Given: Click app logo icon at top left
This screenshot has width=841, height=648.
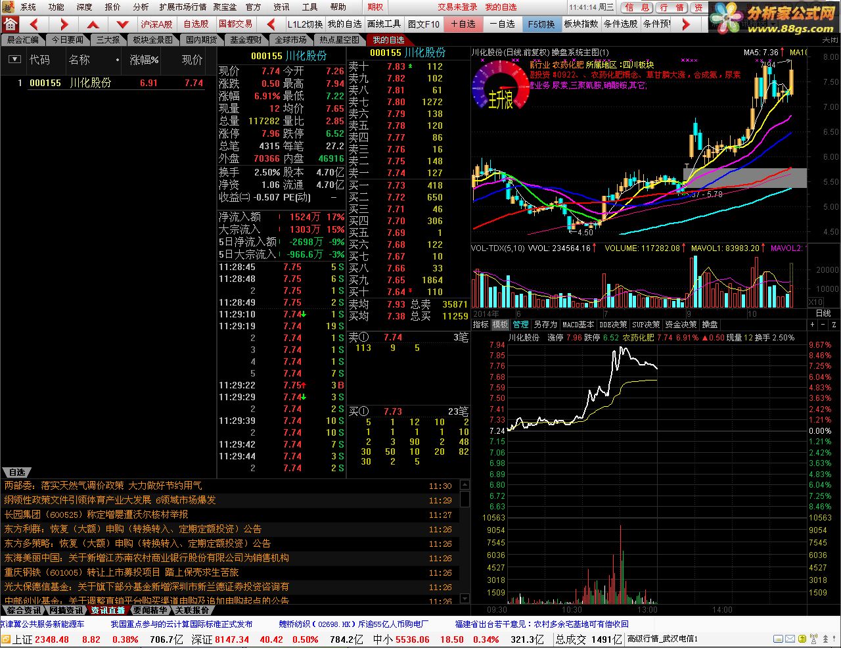Looking at the screenshot, I should click(x=7, y=7).
